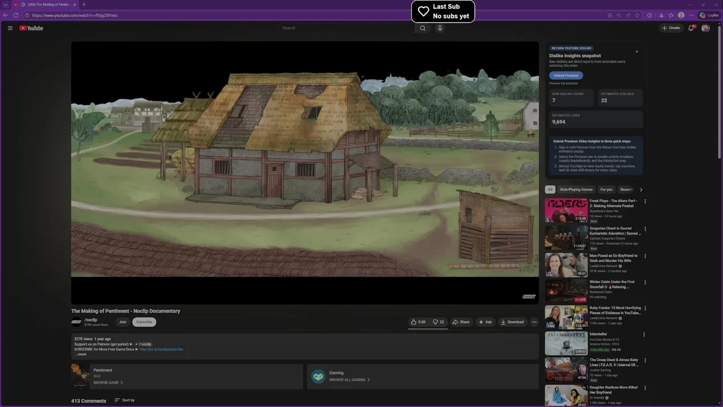Click the browser back arrow
Image resolution: width=723 pixels, height=407 pixels.
[x=6, y=15]
